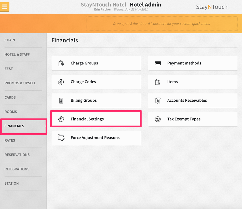Image resolution: width=242 pixels, height=209 pixels.
Task: Select Reservations in the sidebar
Action: (x=23, y=155)
